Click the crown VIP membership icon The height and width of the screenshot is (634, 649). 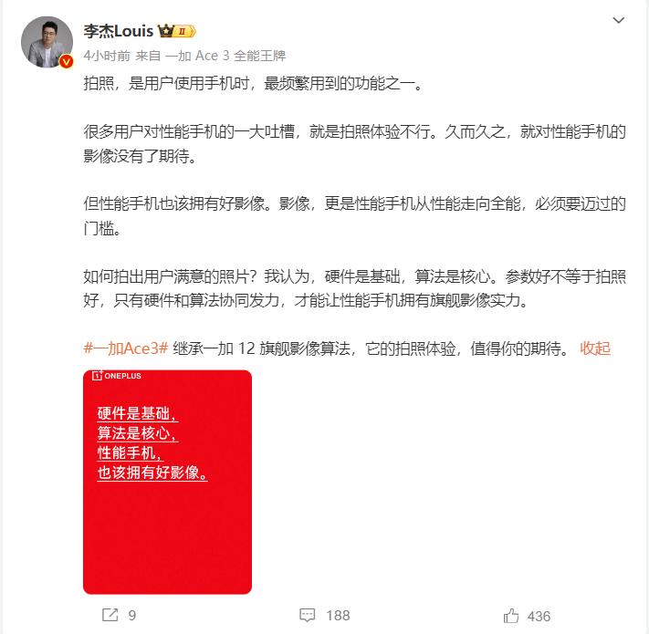pyautogui.click(x=165, y=31)
